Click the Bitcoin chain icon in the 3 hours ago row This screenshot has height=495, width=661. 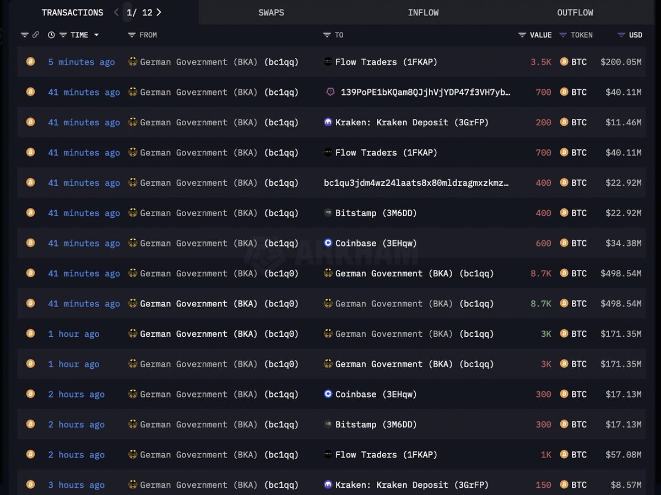pyautogui.click(x=31, y=485)
